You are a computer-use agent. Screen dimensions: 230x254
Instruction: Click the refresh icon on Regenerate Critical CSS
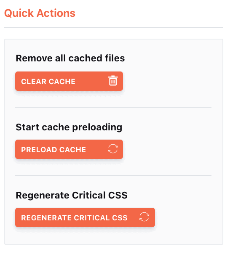144,217
